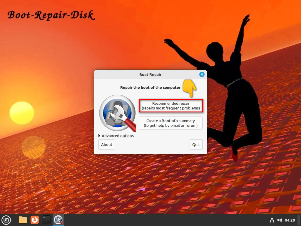Select the Boot Repair taskbar icon

pyautogui.click(x=58, y=220)
